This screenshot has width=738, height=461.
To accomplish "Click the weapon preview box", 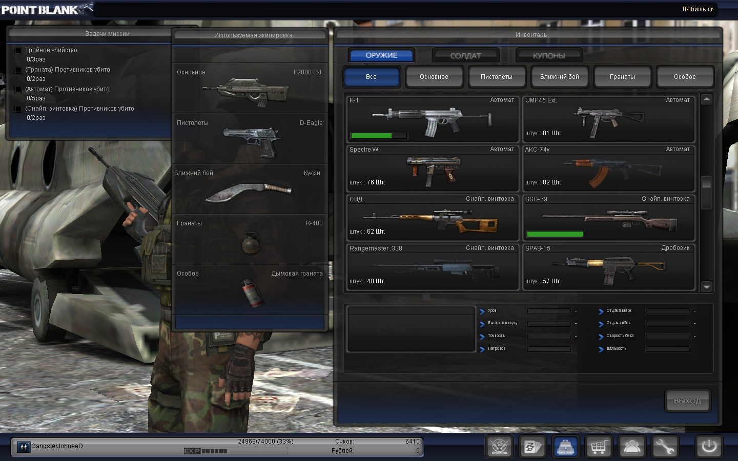I will pos(411,329).
